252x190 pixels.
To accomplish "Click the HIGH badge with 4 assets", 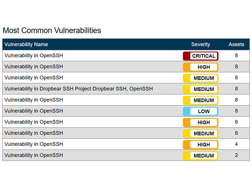I will pyautogui.click(x=201, y=145).
